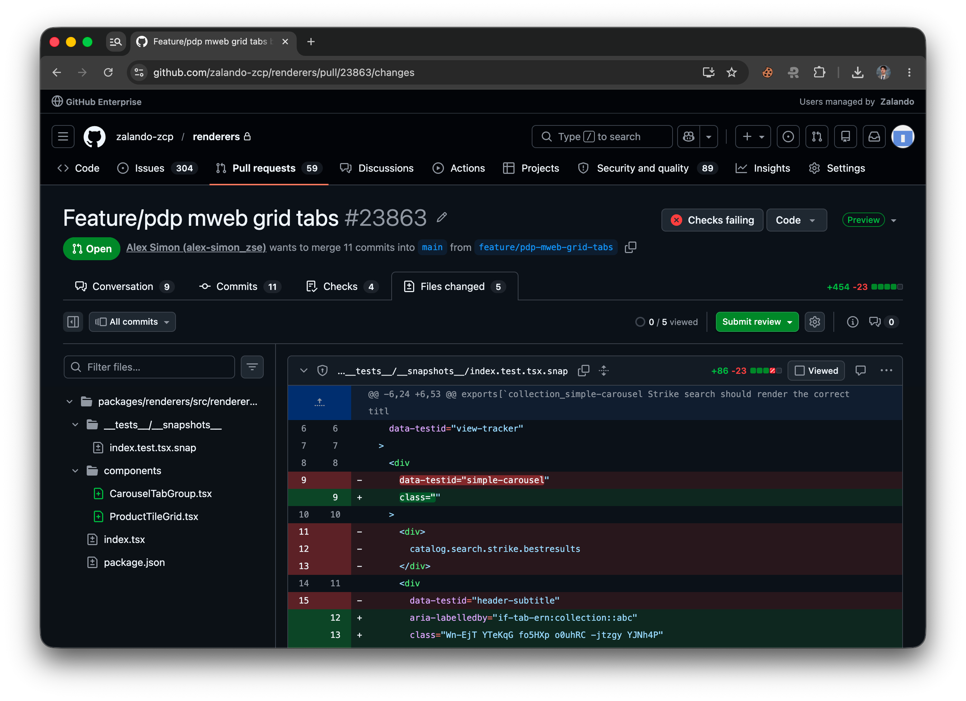Select ProductTileGrid.tsx in file tree

154,517
